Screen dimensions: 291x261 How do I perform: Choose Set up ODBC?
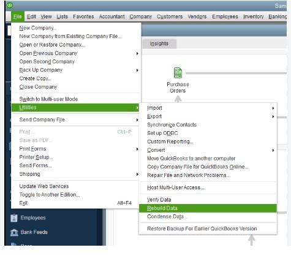click(208, 133)
